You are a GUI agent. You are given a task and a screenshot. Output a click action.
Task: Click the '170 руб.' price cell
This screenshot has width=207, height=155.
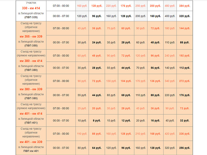(141, 81)
